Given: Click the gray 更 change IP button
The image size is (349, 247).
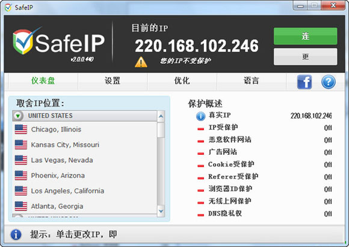Looking at the screenshot, I should pos(306,57).
